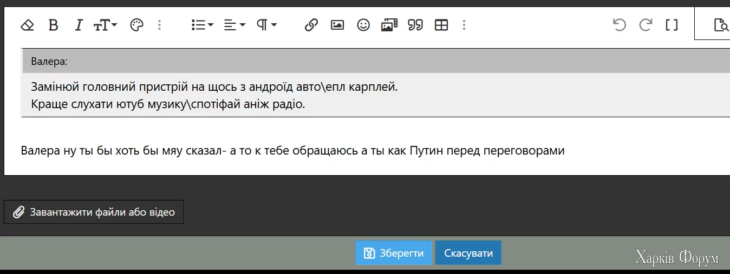Viewport: 730px width, 274px height.
Task: Open the font size dropdown
Action: [x=105, y=25]
